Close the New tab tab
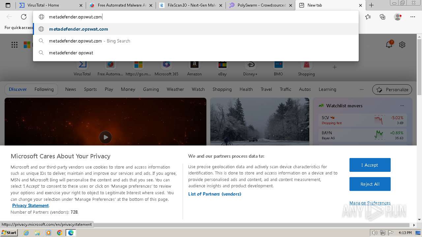 pos(360,5)
